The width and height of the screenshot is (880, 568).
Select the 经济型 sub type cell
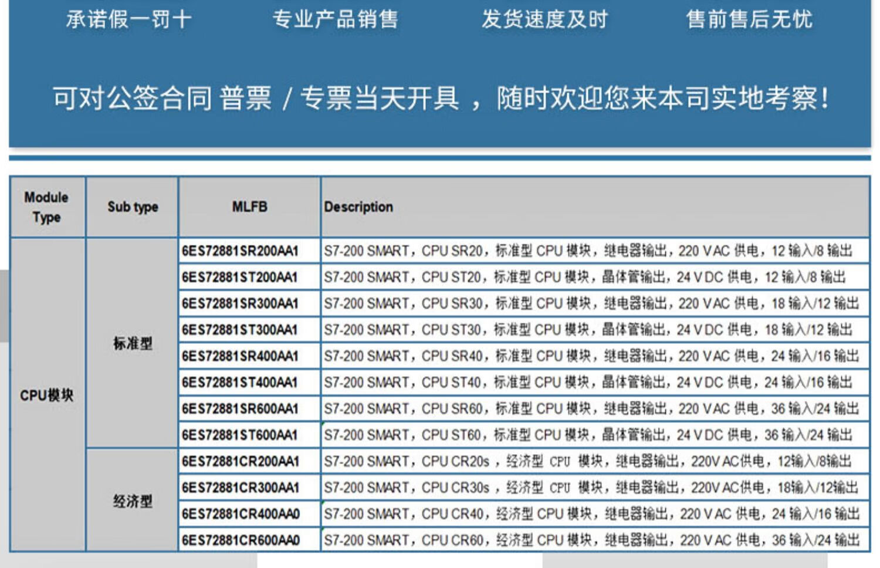pos(133,501)
